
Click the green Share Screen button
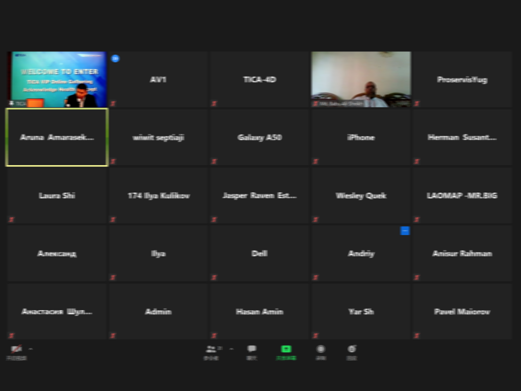tap(286, 350)
